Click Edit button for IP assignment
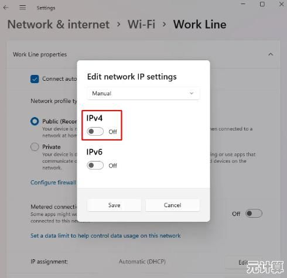This screenshot has height=278, width=287. coord(243,263)
